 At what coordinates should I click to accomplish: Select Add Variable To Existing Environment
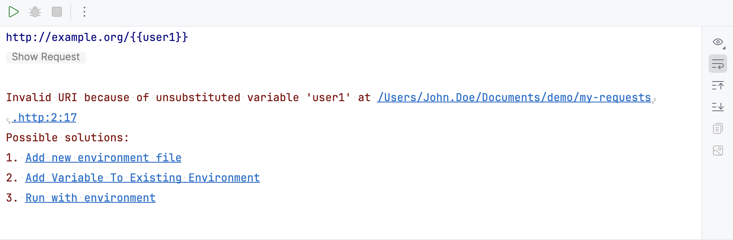coord(143,178)
